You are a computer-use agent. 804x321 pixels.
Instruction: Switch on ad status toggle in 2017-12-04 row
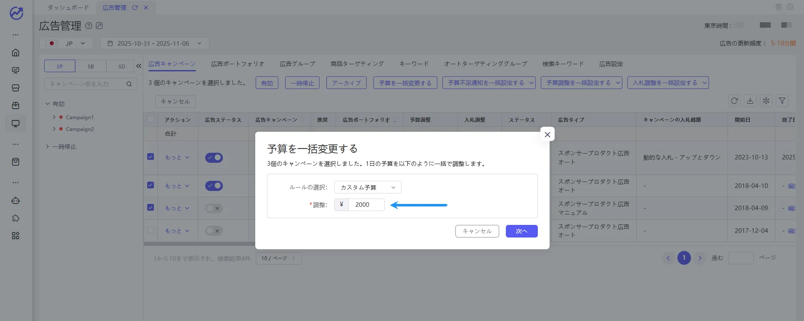tap(214, 231)
